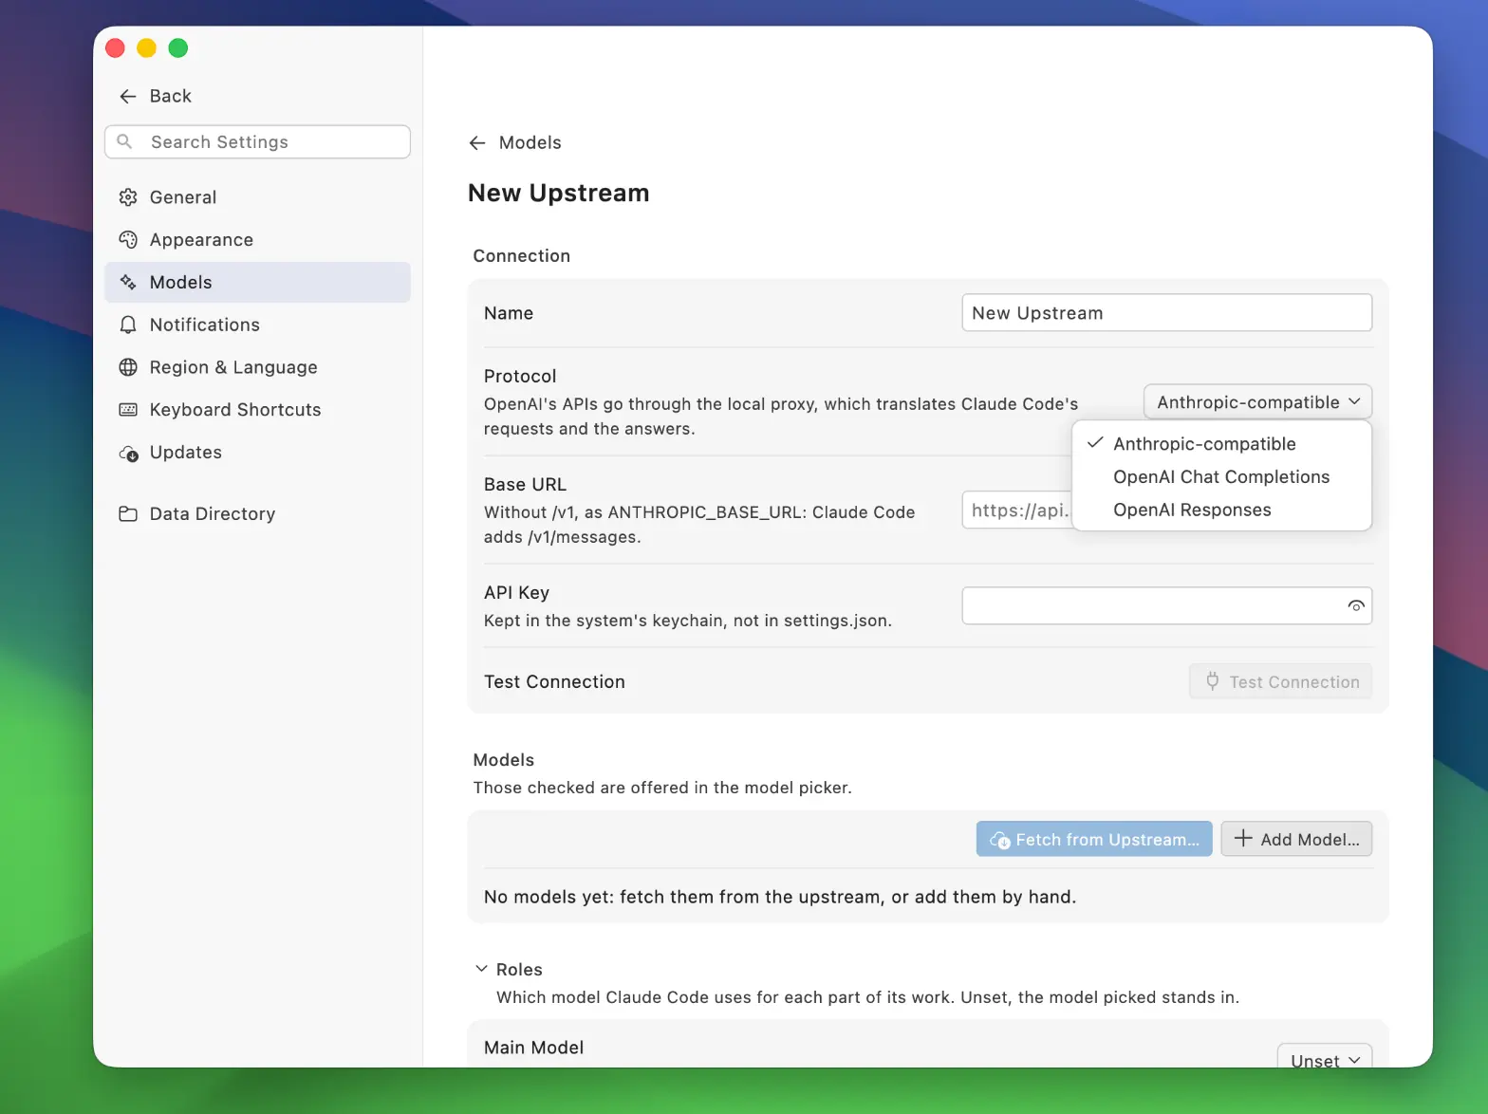Click the Base URL input field
Image resolution: width=1488 pixels, height=1114 pixels.
(1017, 511)
